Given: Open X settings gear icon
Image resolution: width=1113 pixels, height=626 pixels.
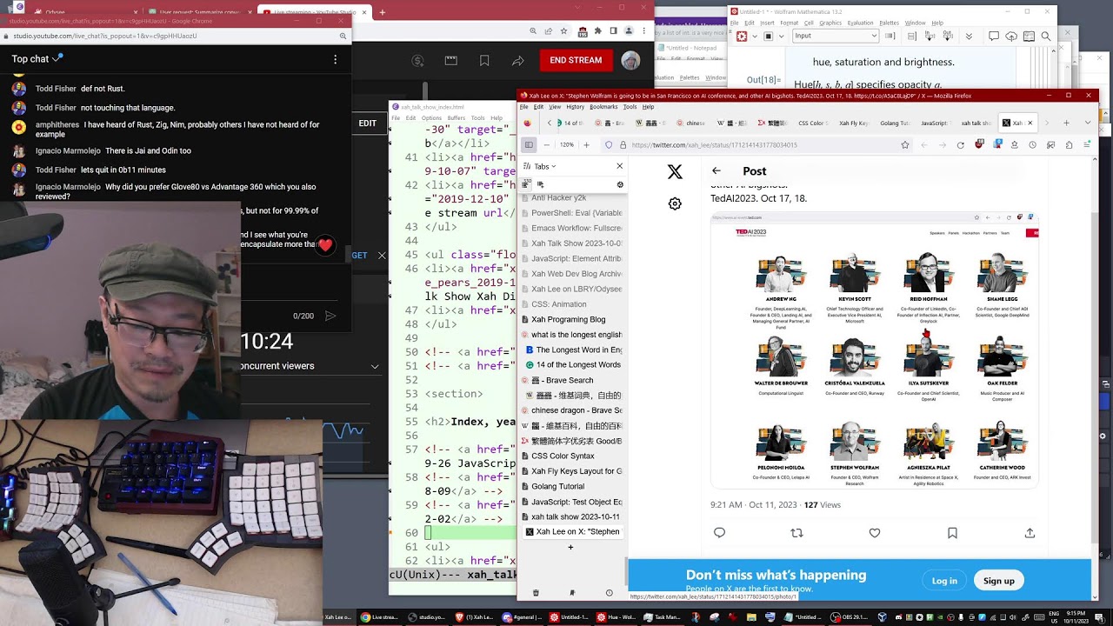Looking at the screenshot, I should click(675, 203).
